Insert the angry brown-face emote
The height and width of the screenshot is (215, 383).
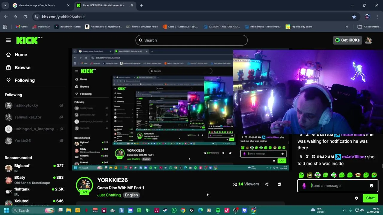(x=309, y=175)
